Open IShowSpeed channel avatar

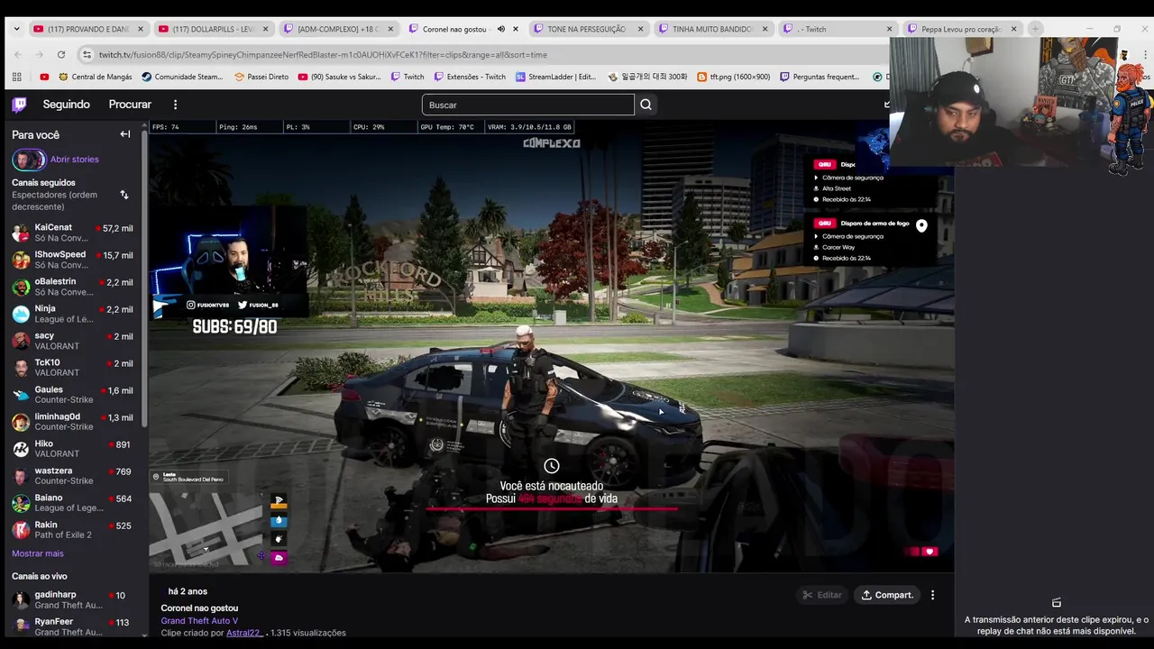[21, 260]
